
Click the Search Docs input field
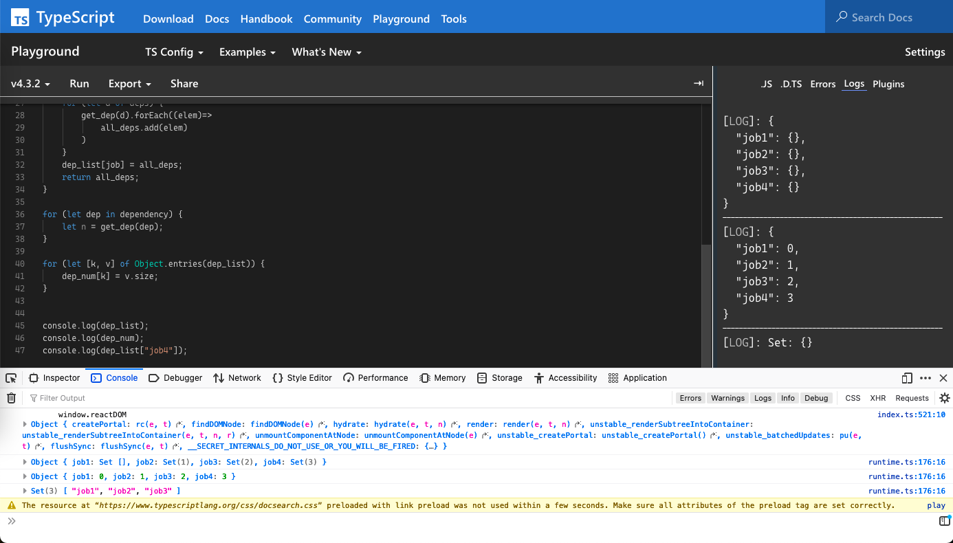pyautogui.click(x=889, y=16)
